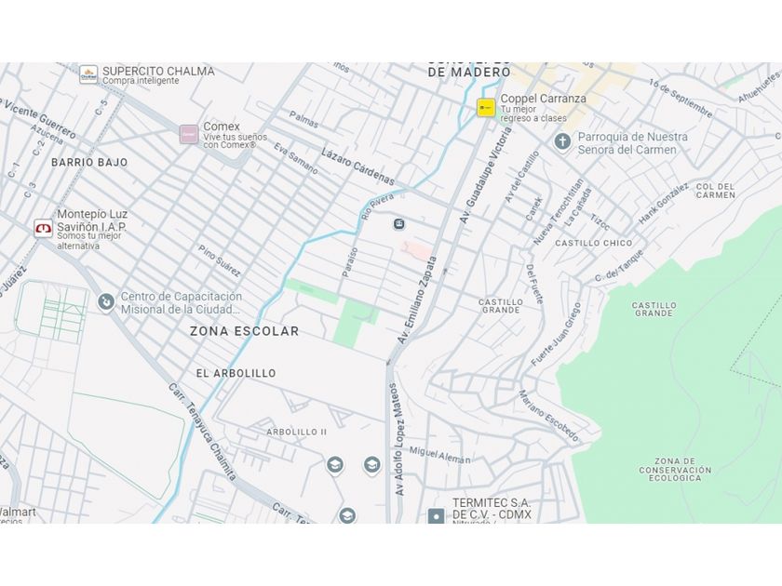Open the yellow Coppel Carranza pin

click(486, 108)
